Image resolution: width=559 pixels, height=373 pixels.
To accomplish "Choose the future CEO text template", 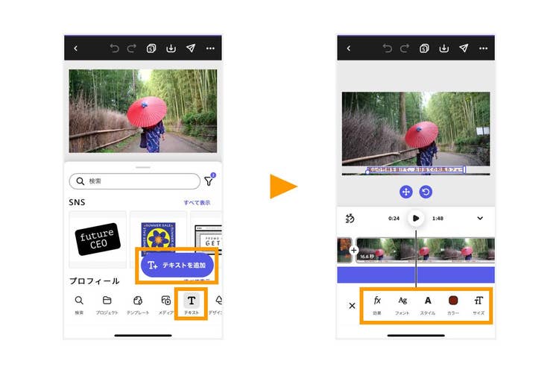I will 98,239.
